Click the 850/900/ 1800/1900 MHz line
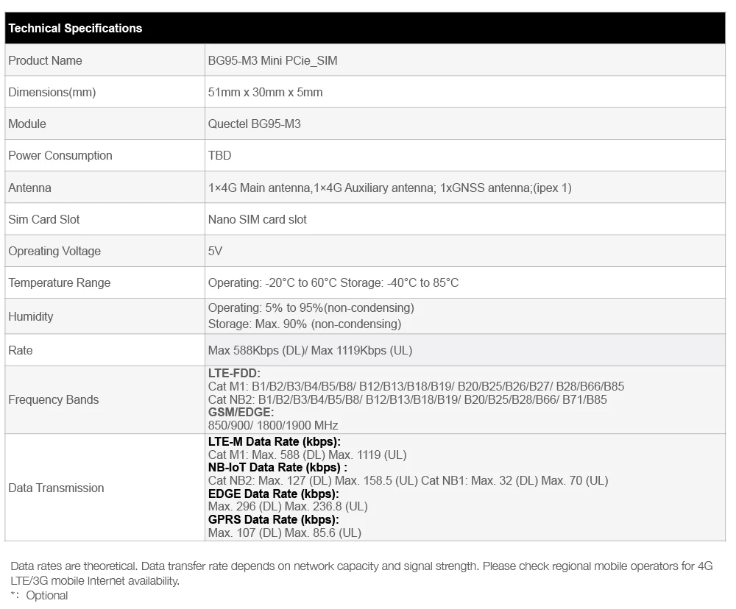Image resolution: width=736 pixels, height=609 pixels. click(x=273, y=426)
